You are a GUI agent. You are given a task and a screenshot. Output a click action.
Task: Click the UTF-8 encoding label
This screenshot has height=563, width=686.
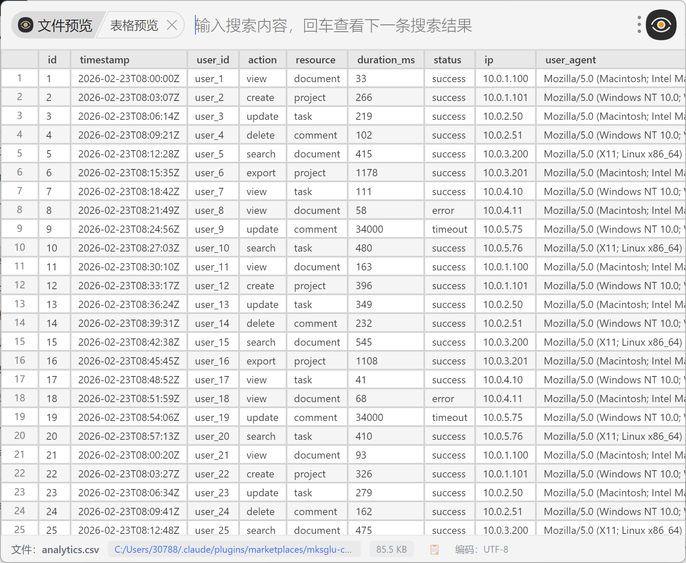click(496, 549)
